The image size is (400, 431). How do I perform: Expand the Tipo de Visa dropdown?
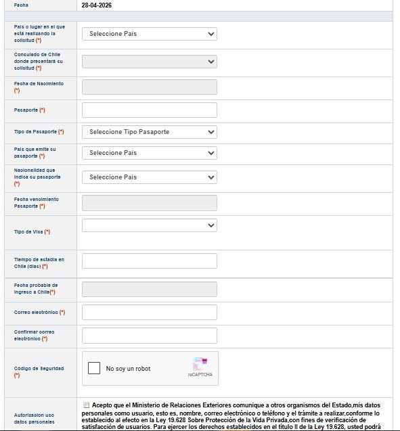(150, 225)
